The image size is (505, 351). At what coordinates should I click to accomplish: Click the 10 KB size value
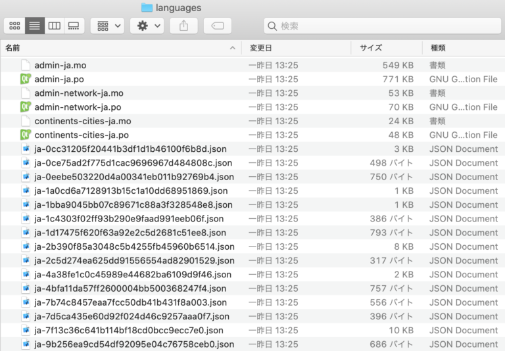click(x=401, y=331)
